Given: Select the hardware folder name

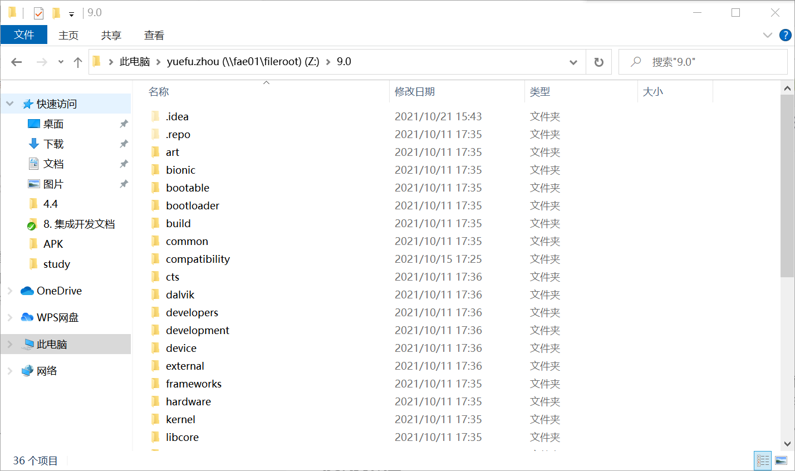Looking at the screenshot, I should 188,401.
